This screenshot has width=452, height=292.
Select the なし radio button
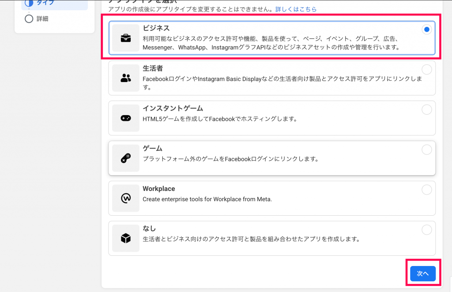427,229
